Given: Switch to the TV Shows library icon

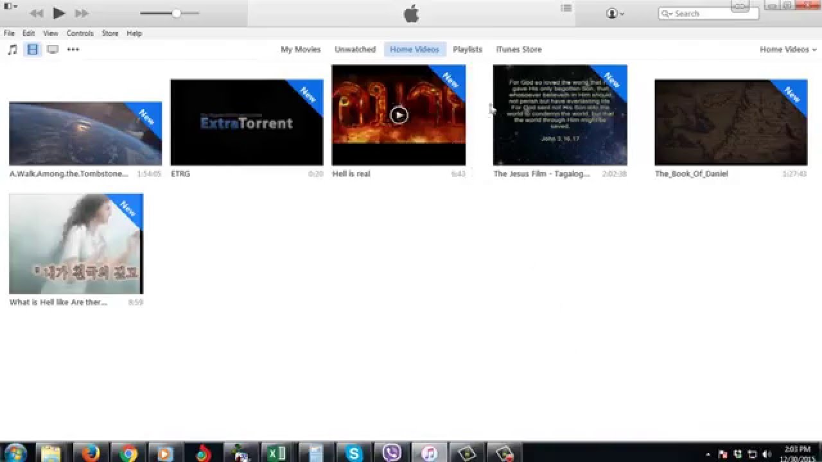Looking at the screenshot, I should 53,49.
